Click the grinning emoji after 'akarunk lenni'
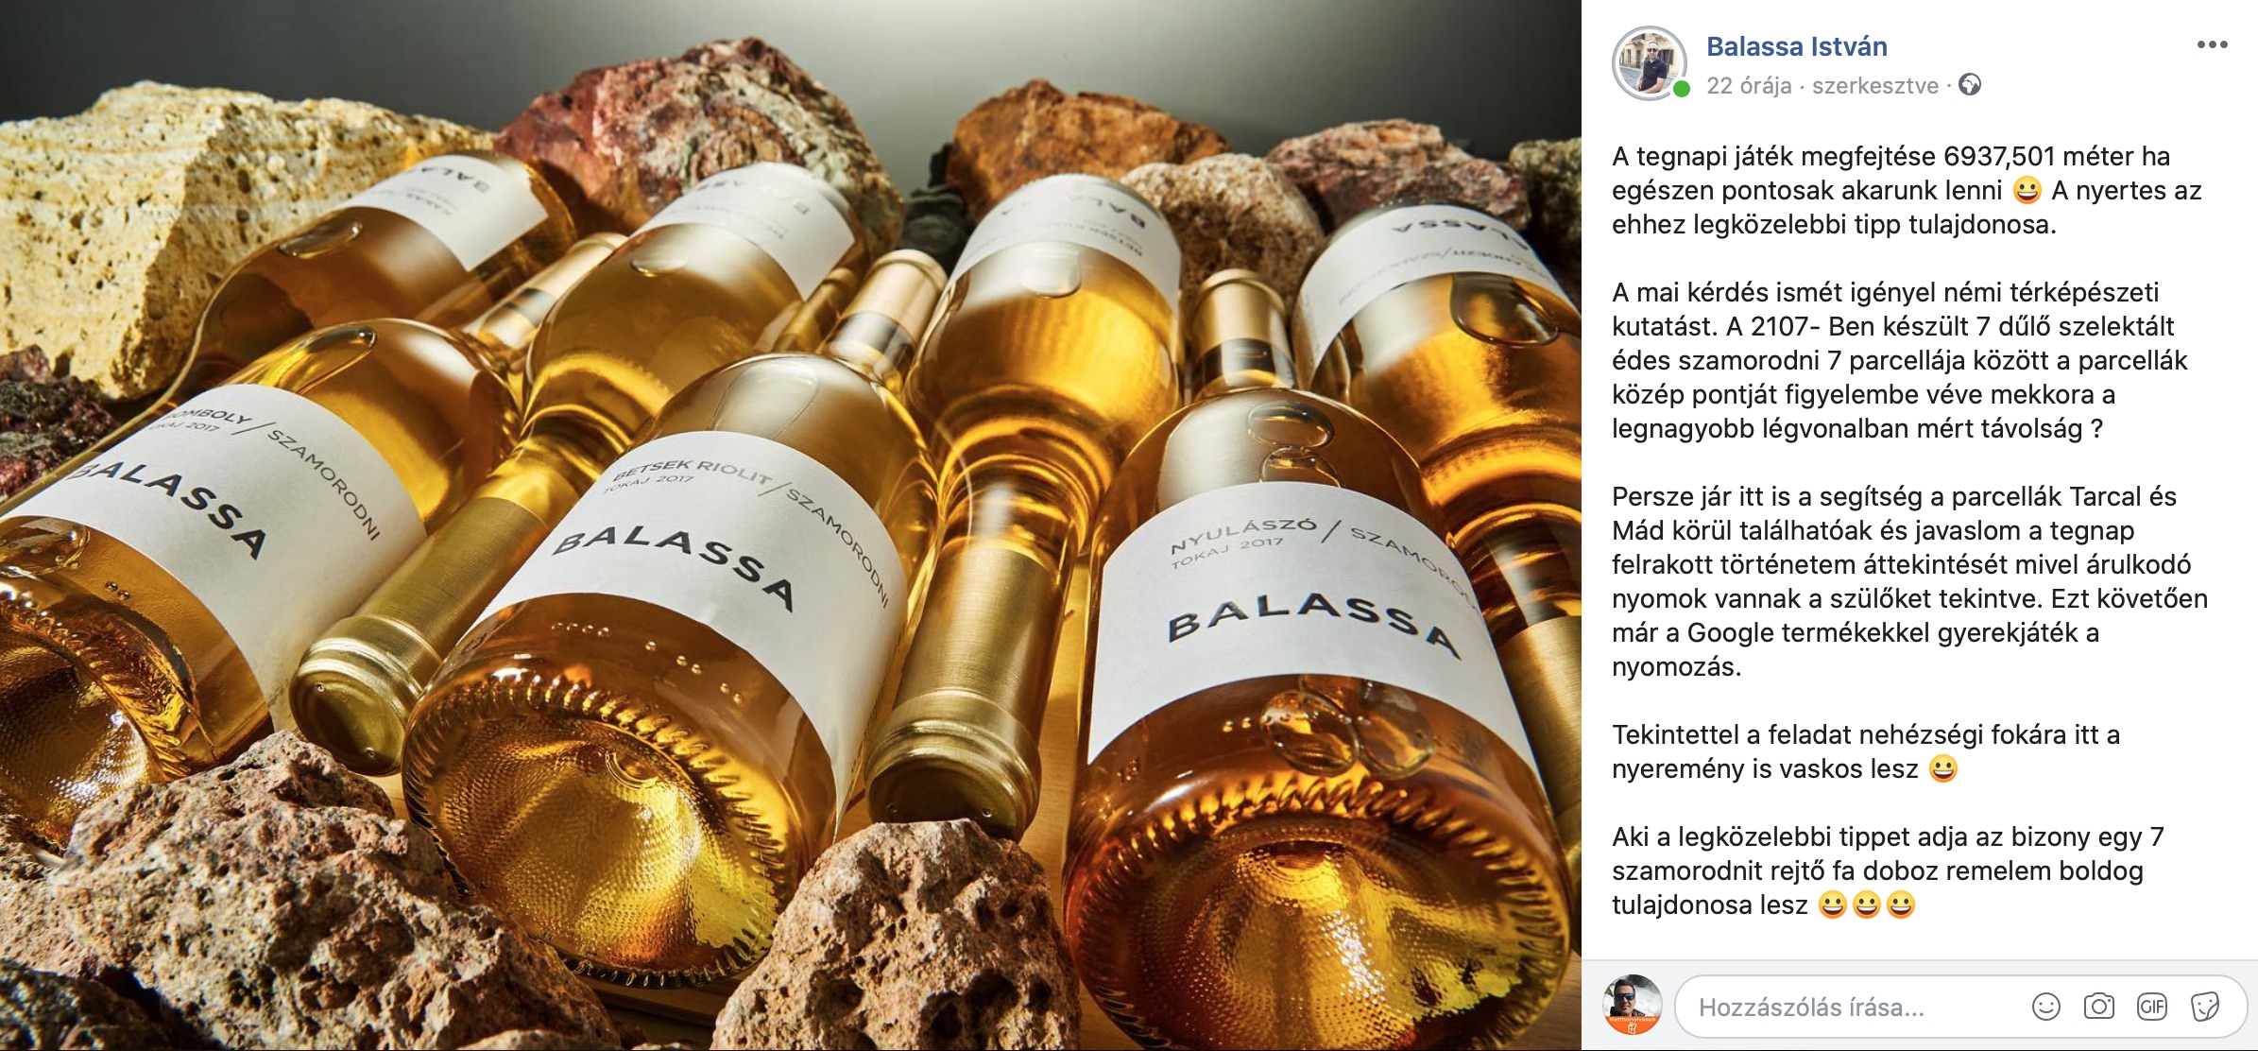The image size is (2258, 1051). click(2027, 191)
